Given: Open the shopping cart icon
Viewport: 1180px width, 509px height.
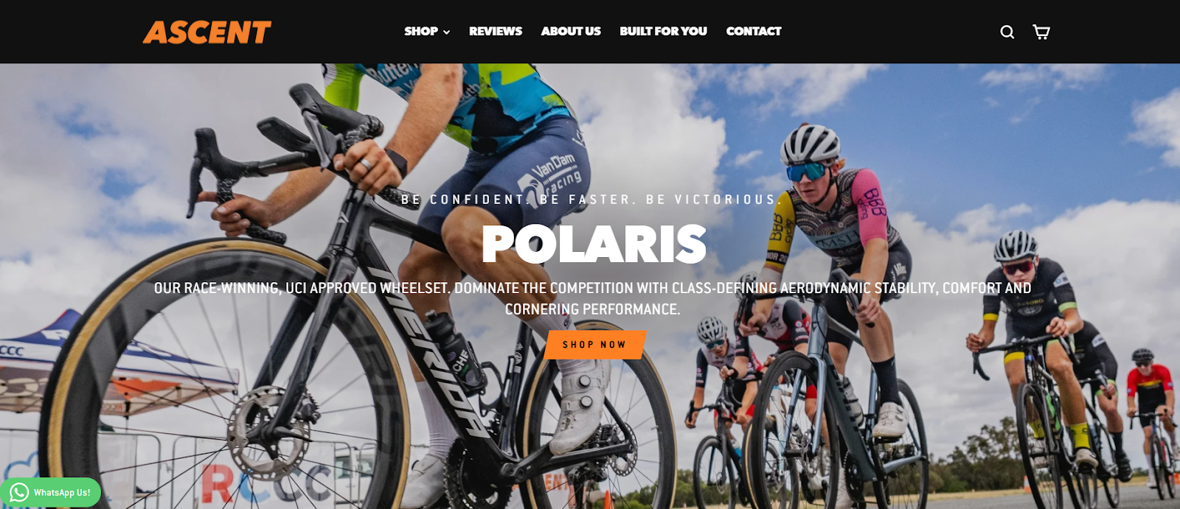Looking at the screenshot, I should pos(1041,32).
